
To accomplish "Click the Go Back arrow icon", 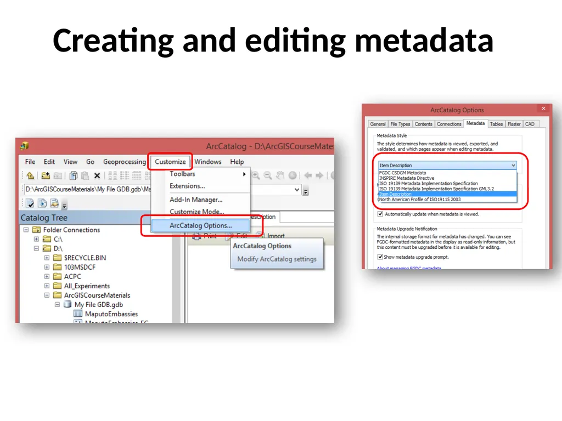I will point(308,175).
